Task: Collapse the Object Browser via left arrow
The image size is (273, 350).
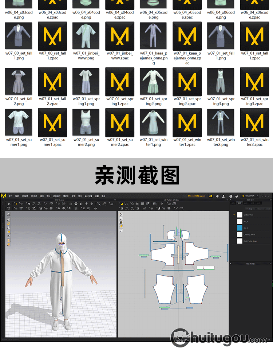Action: pos(230,200)
